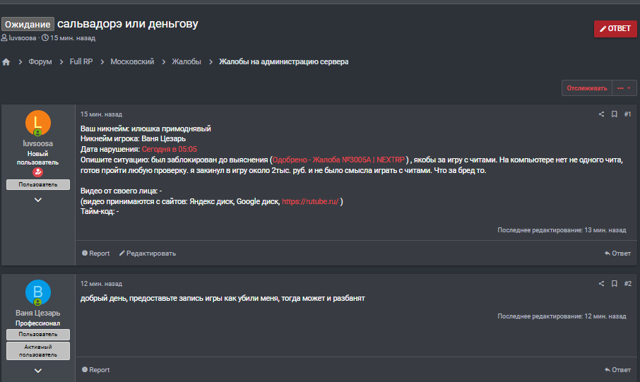
Task: Open approved complaint №3005A link
Action: click(x=339, y=160)
